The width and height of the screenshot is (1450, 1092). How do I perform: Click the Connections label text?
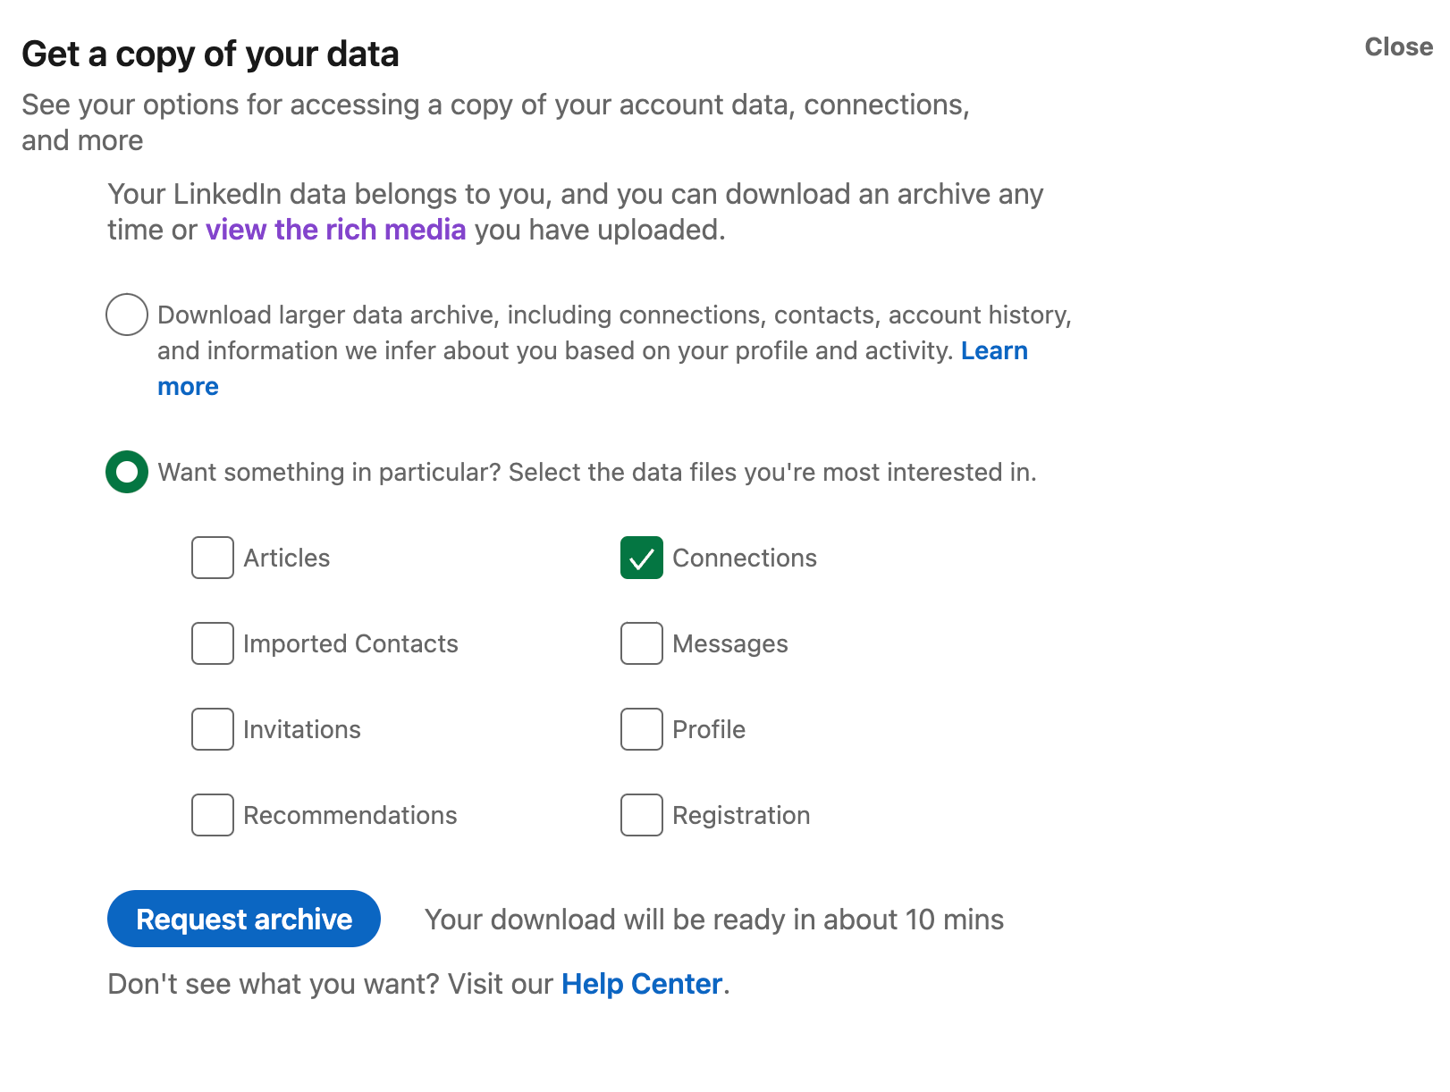pyautogui.click(x=745, y=558)
